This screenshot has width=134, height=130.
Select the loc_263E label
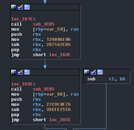[22, 84]
